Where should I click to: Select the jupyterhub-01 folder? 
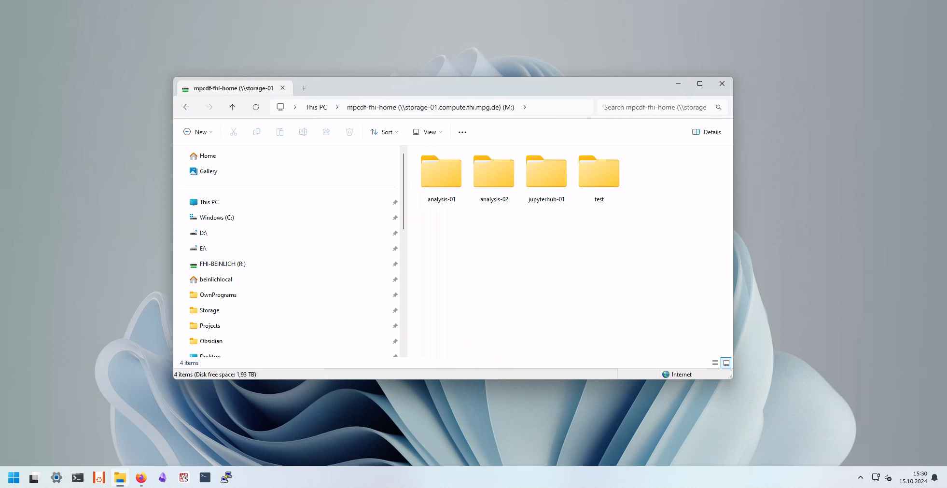(x=546, y=179)
